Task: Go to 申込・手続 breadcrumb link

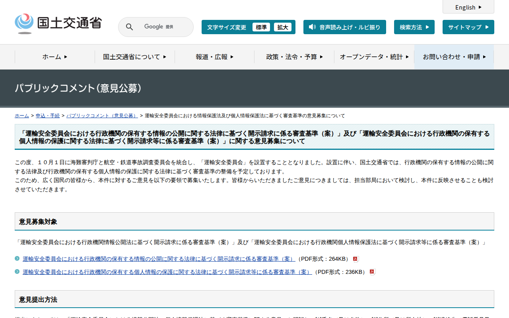Action: tap(48, 116)
